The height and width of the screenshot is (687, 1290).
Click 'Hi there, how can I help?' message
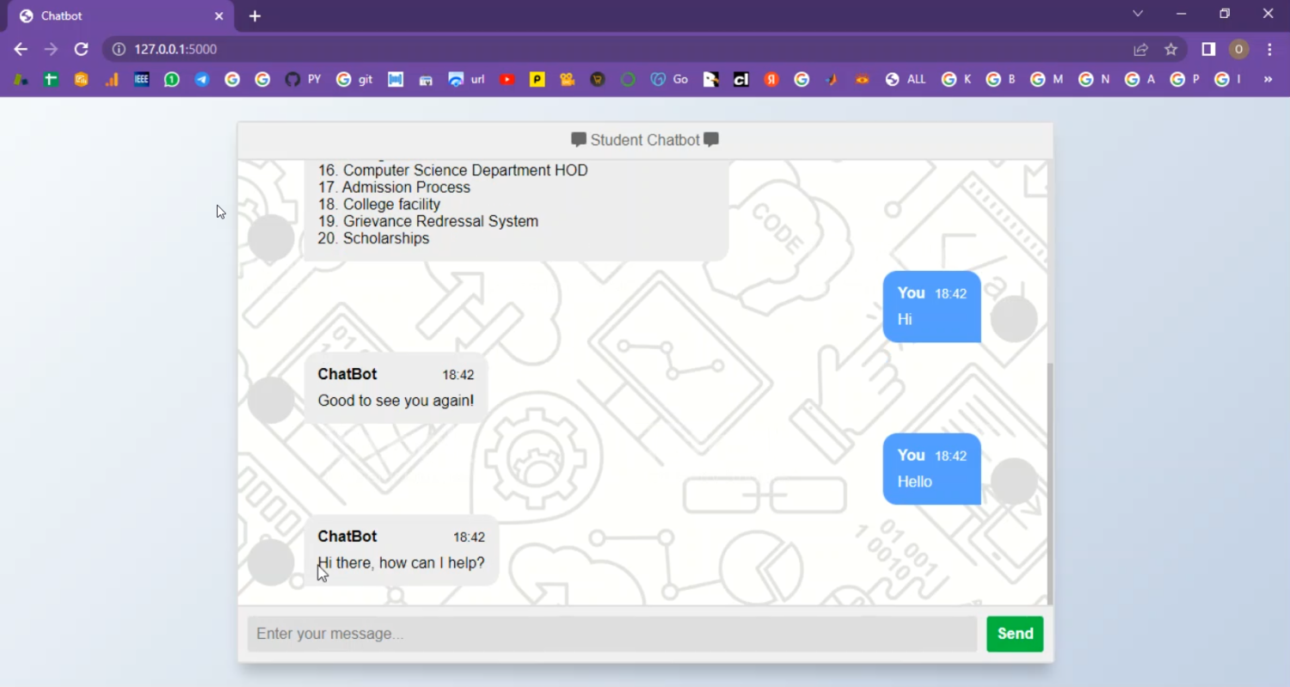coord(402,563)
